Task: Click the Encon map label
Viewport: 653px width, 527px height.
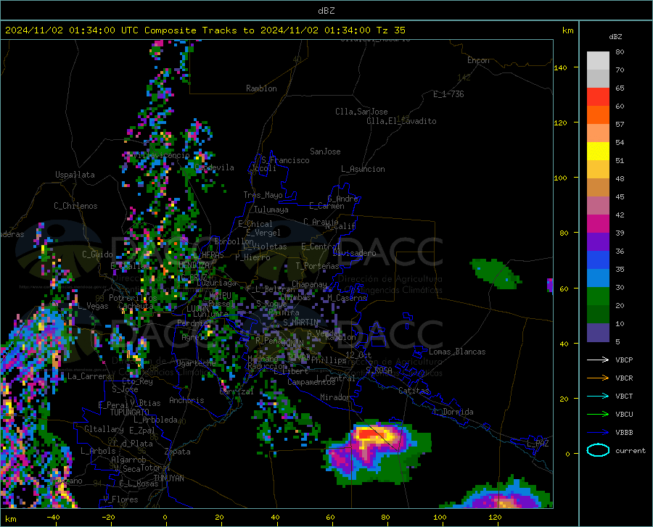Action: point(478,60)
